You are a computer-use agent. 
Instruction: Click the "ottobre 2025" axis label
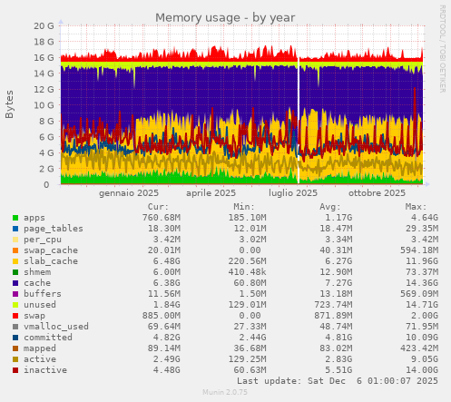click(x=377, y=193)
